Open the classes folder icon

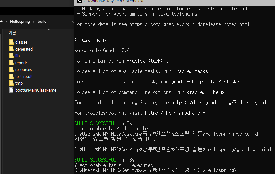pyautogui.click(x=11, y=42)
